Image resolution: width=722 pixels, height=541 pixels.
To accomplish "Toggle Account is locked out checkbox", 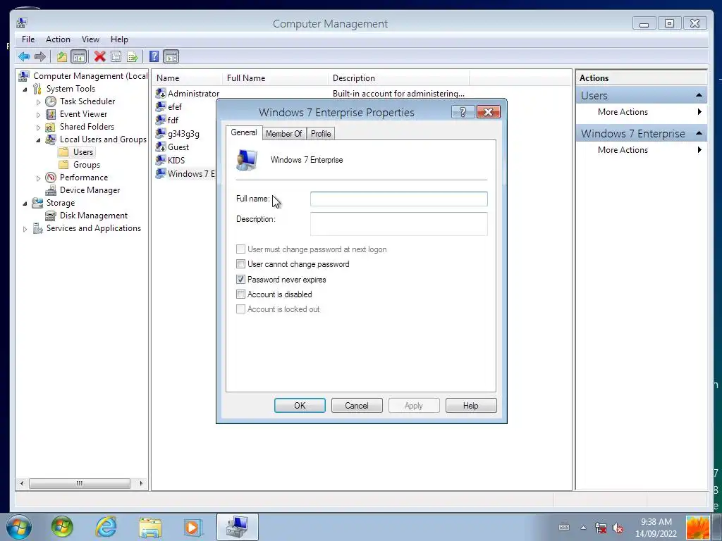I will 240,309.
